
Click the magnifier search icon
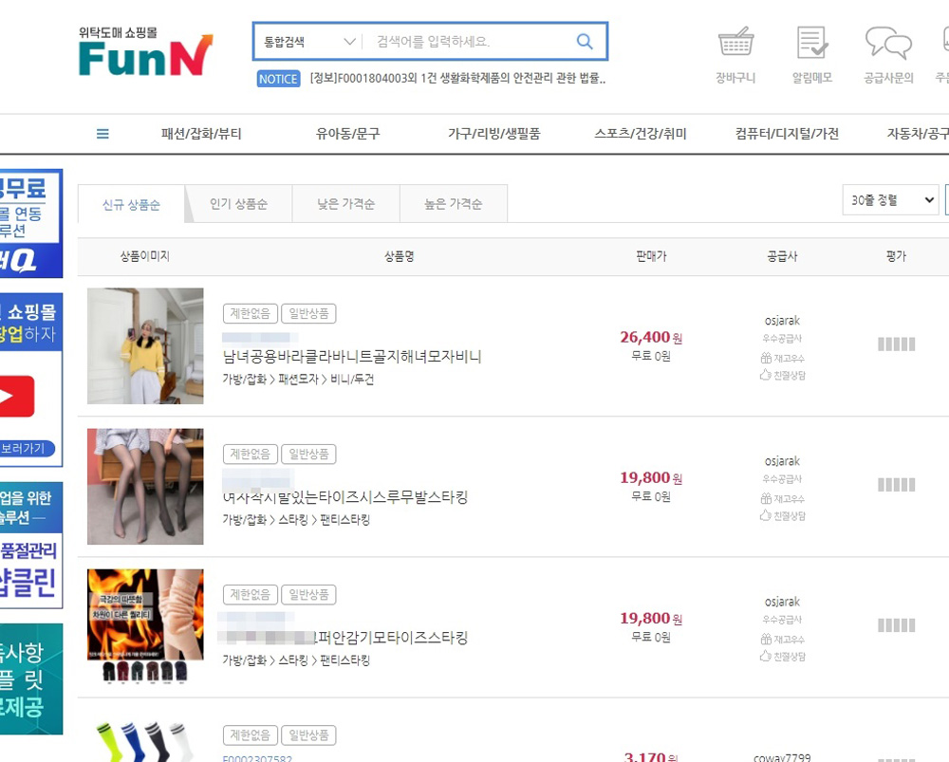pyautogui.click(x=584, y=41)
